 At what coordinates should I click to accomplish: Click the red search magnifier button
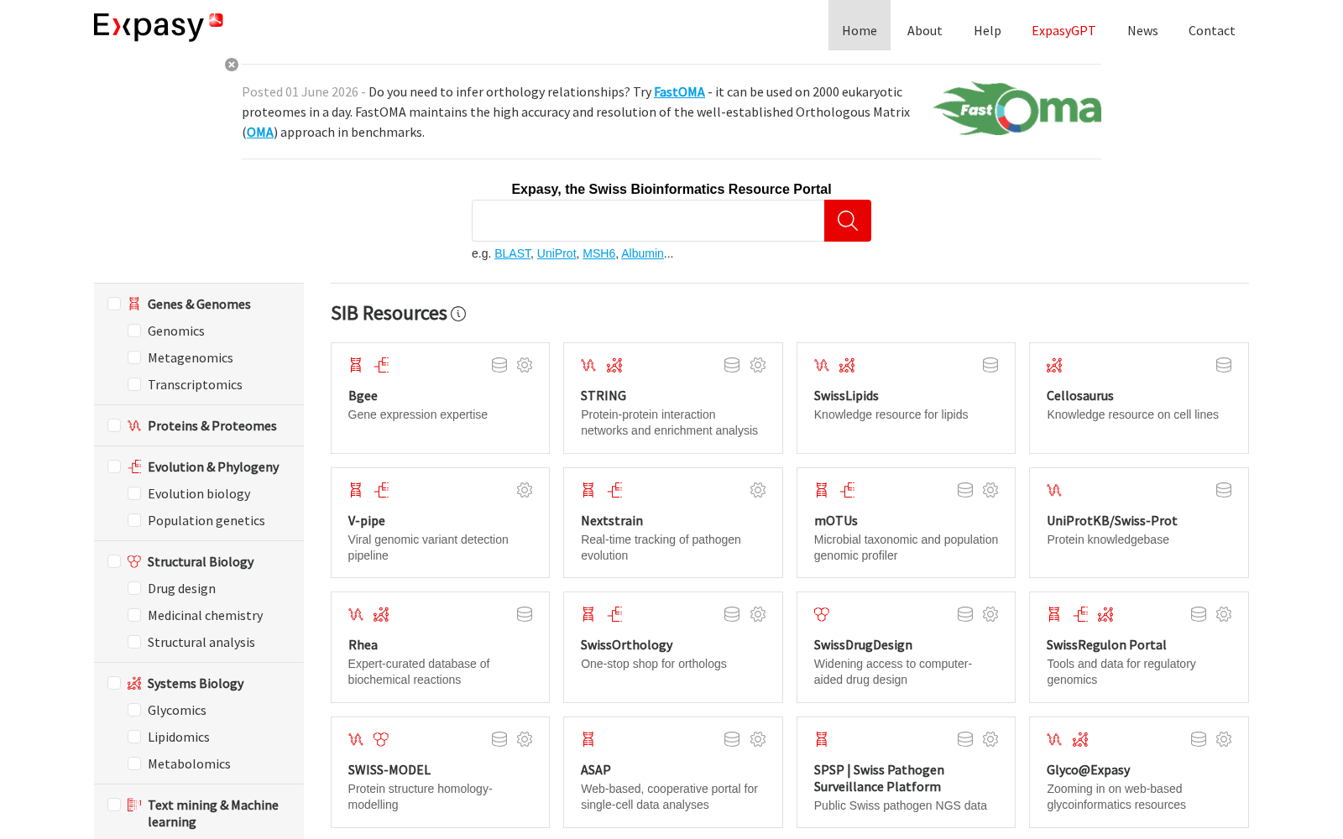tap(848, 221)
